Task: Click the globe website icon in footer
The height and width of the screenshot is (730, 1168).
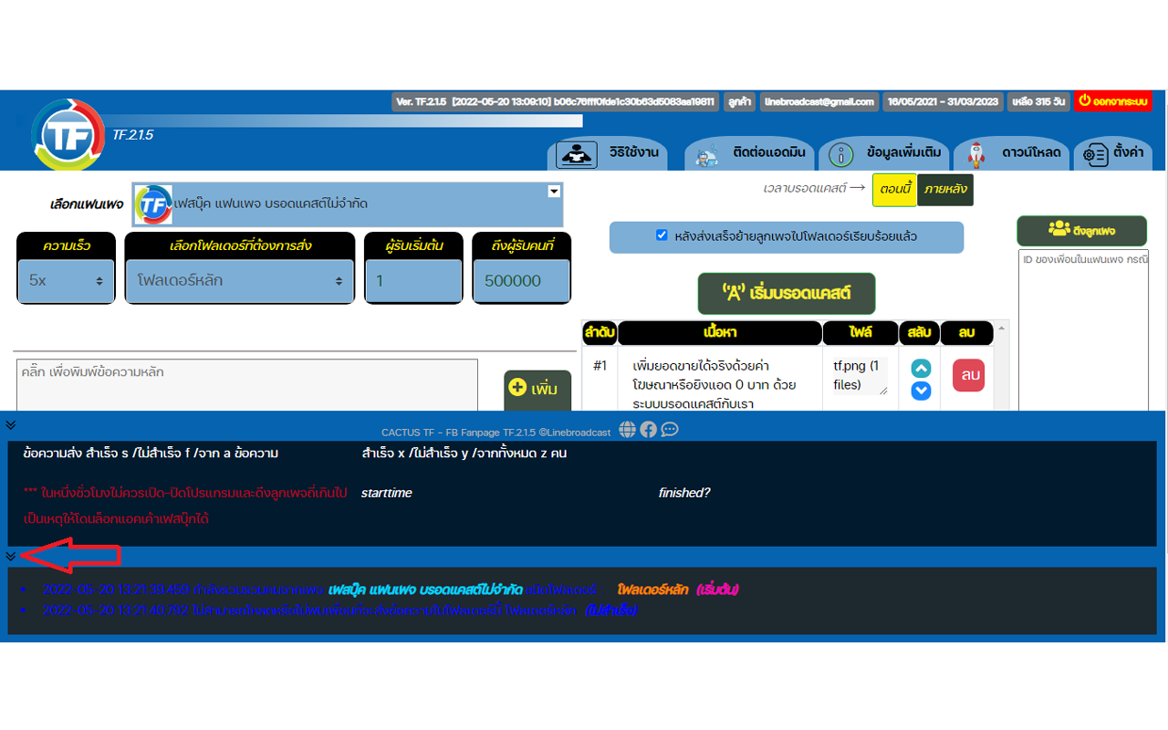Action: click(x=627, y=430)
